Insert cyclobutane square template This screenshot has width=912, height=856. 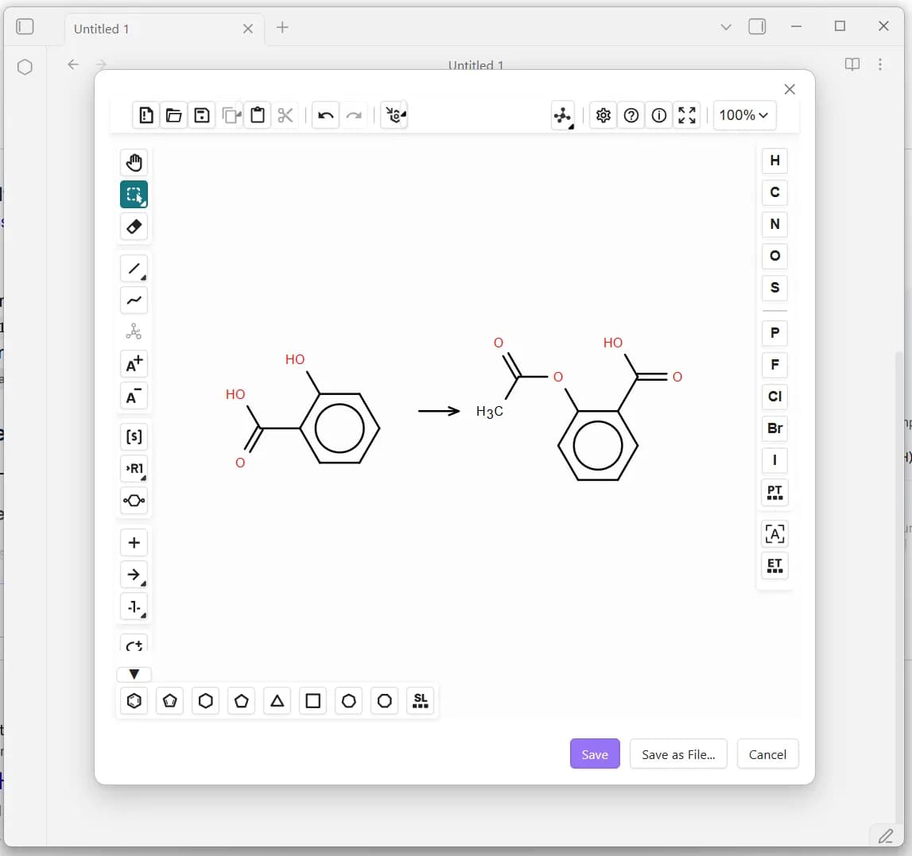313,701
